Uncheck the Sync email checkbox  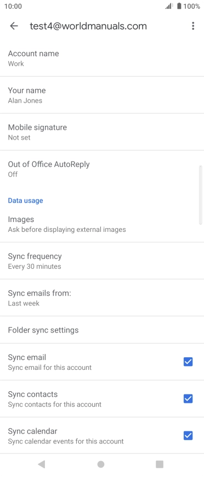point(188,362)
